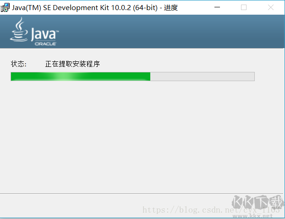The image size is (285, 219).
Task: Click the green installation progress bar
Action: [133, 77]
